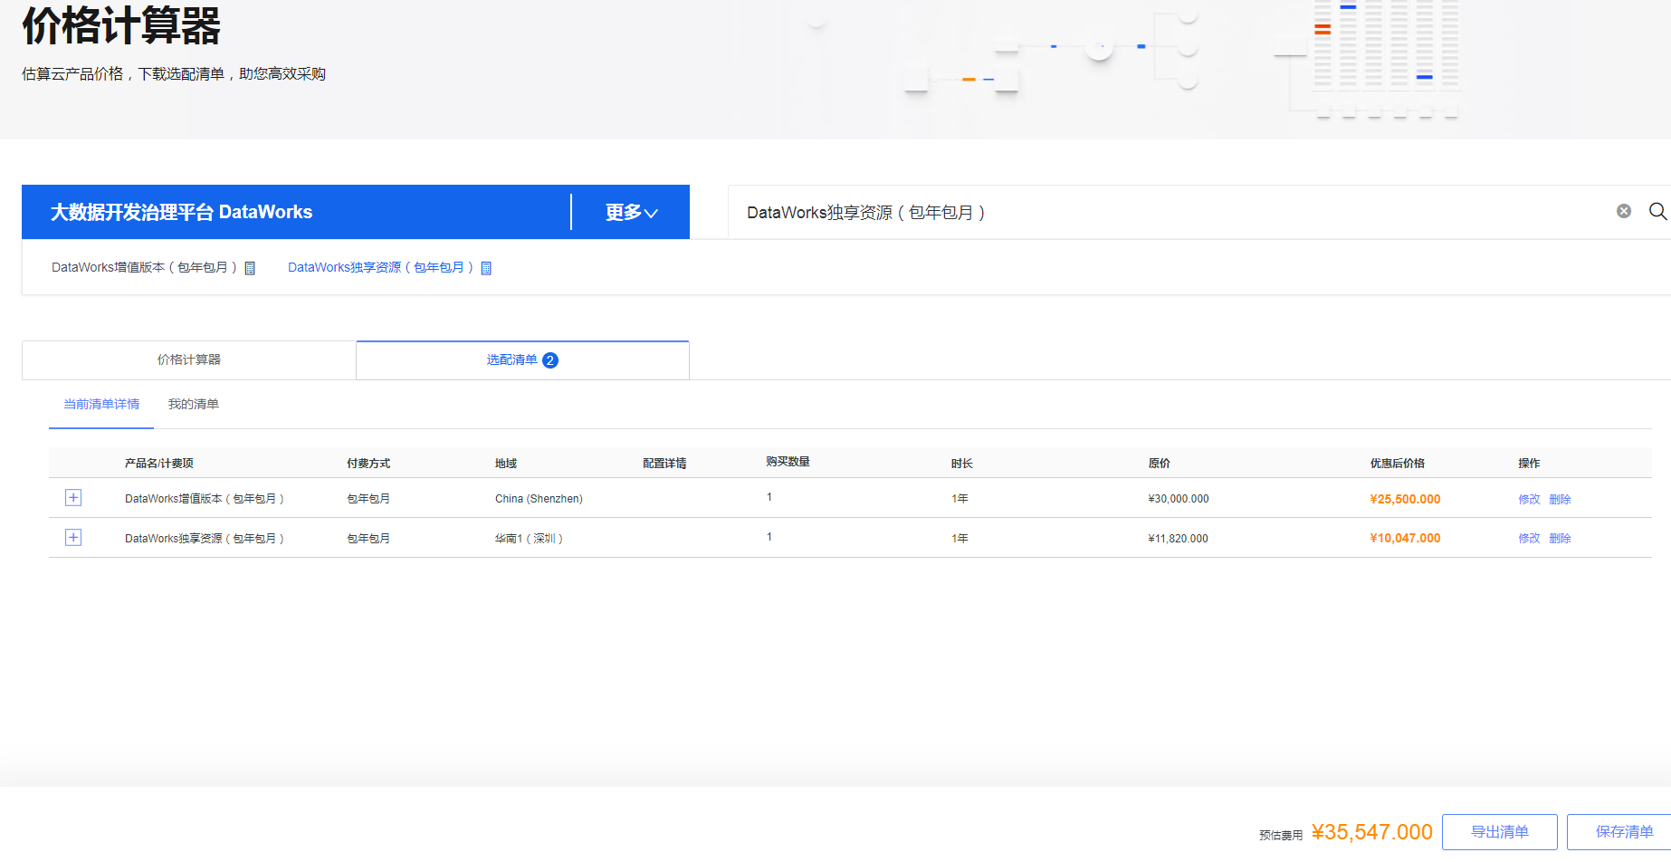
Task: Click the discounted price ¥25,500.000
Action: click(x=1405, y=499)
